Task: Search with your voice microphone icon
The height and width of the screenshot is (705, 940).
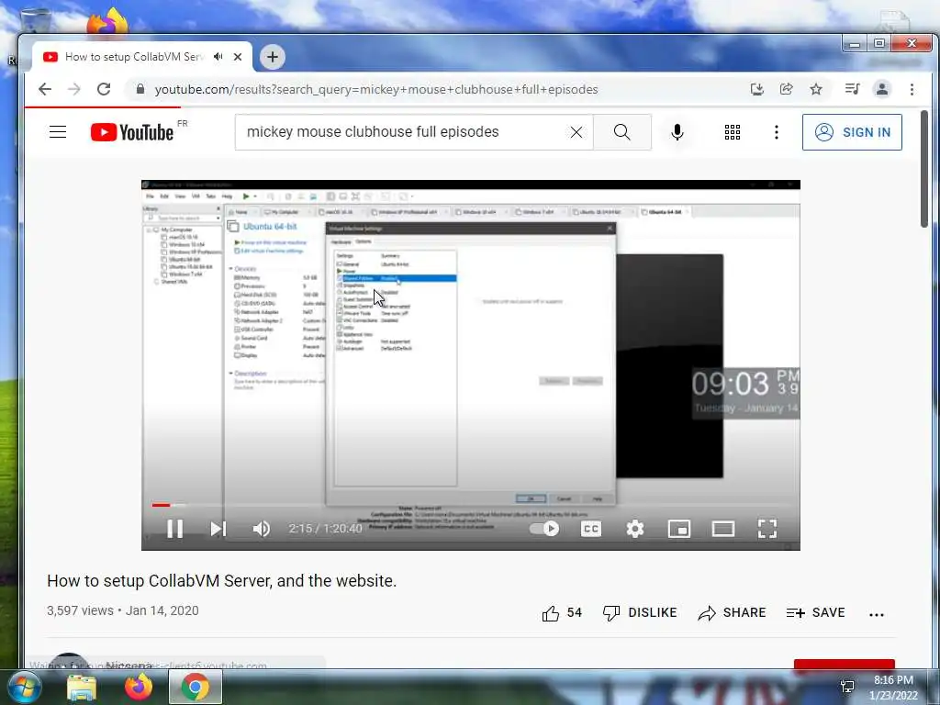Action: 677,132
